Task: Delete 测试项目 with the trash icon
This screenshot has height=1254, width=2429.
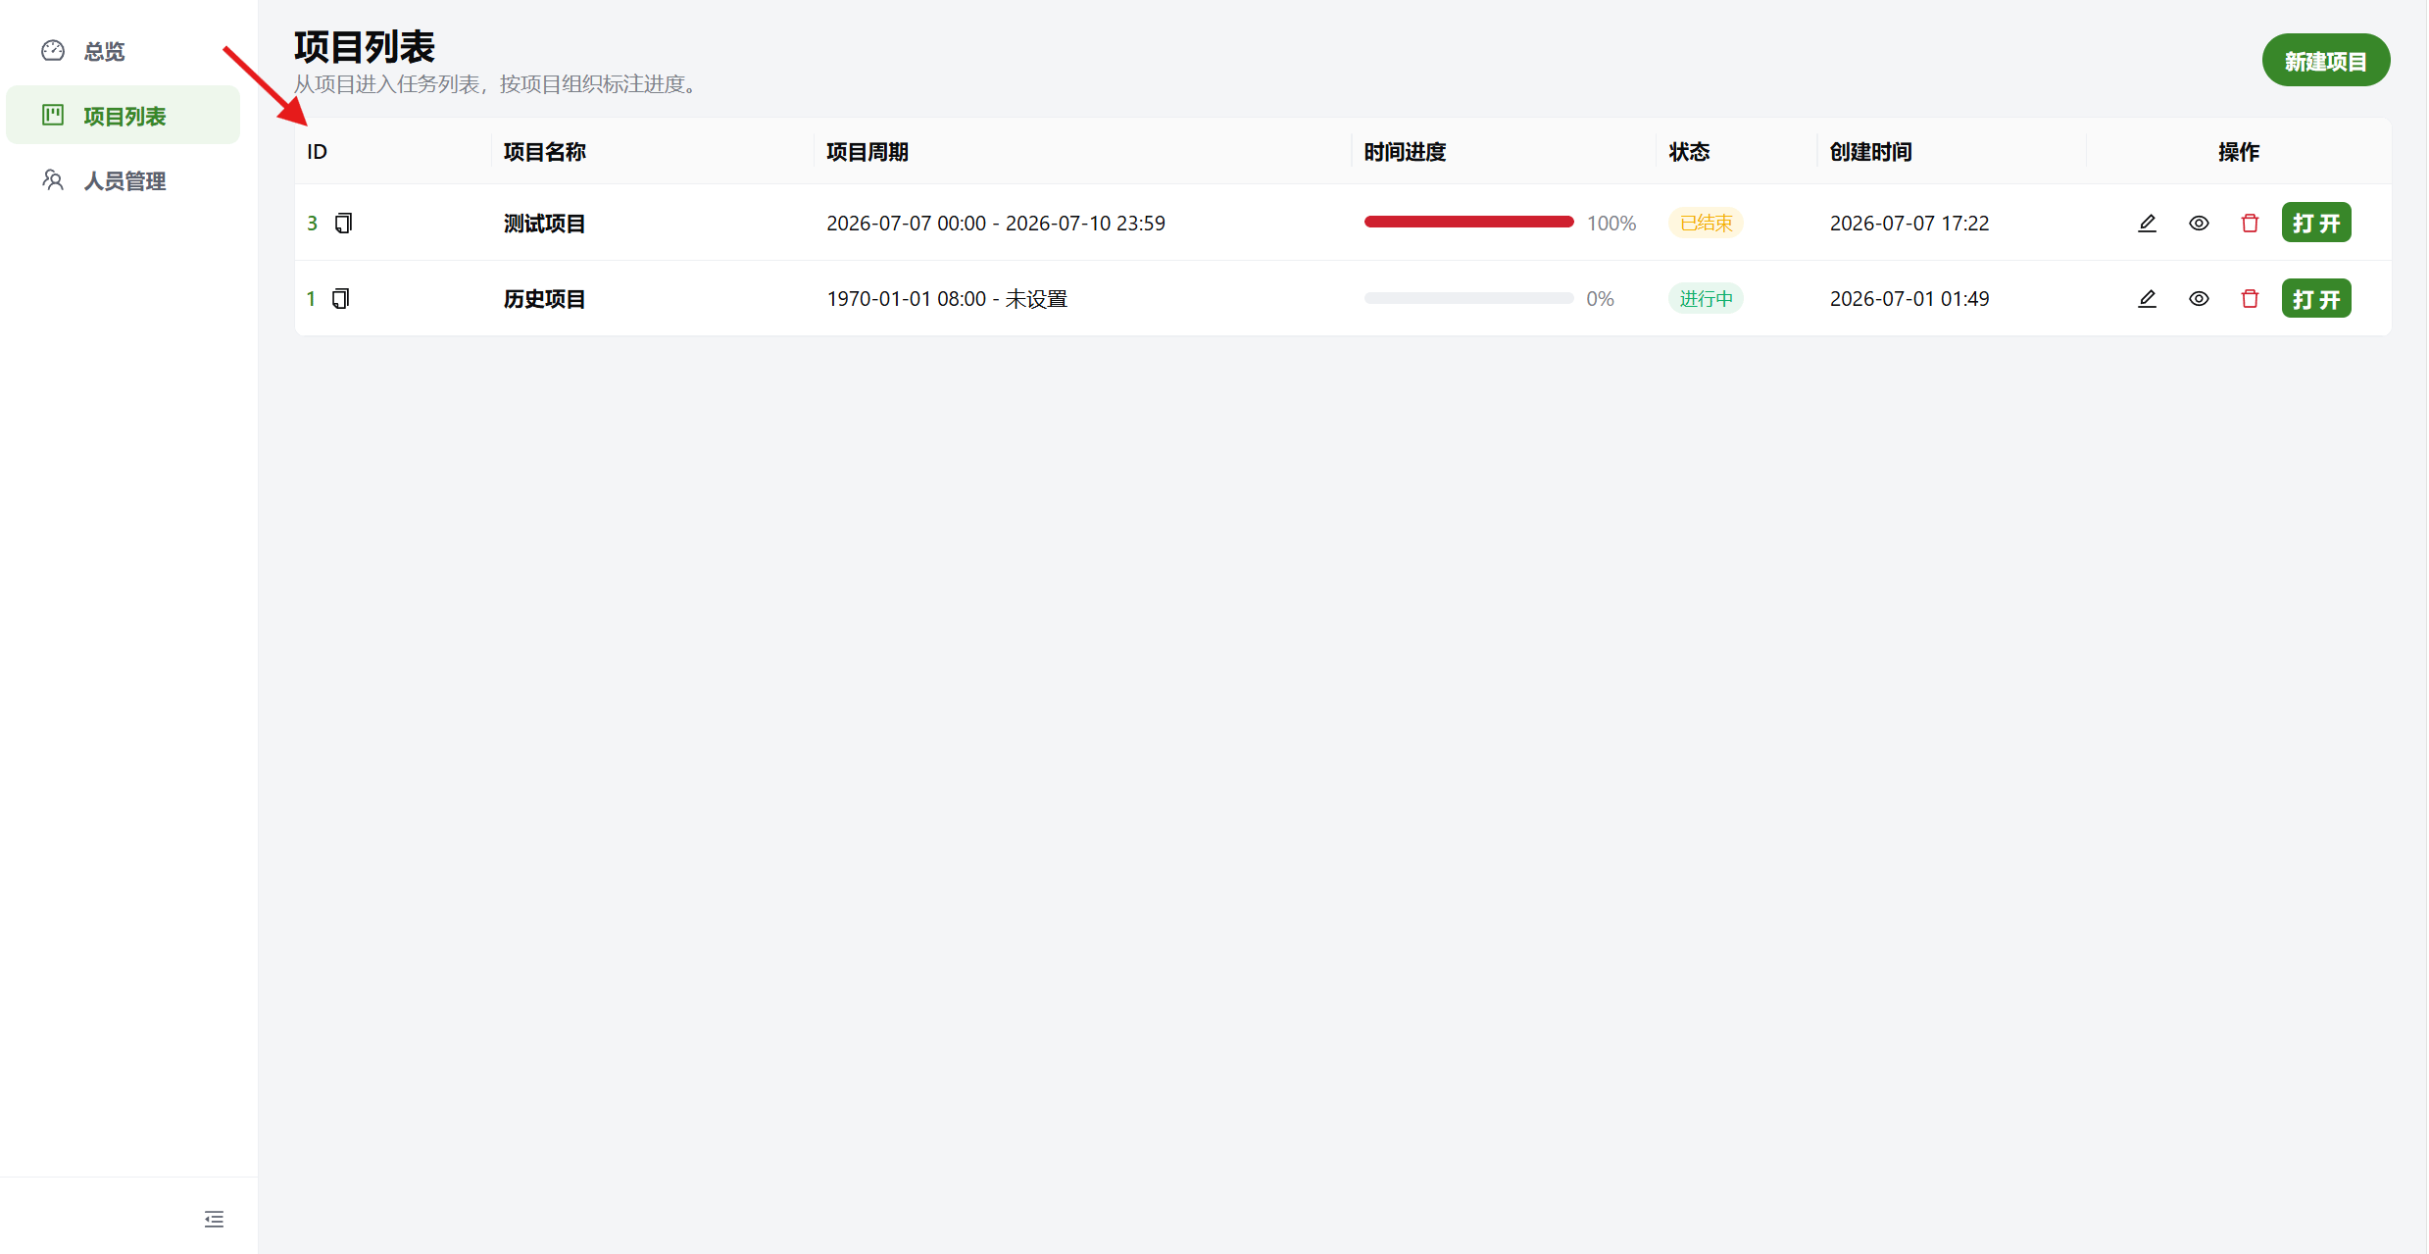Action: 2250,224
